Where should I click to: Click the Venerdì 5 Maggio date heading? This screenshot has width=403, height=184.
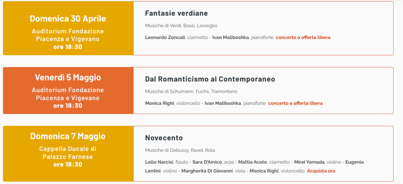(68, 77)
